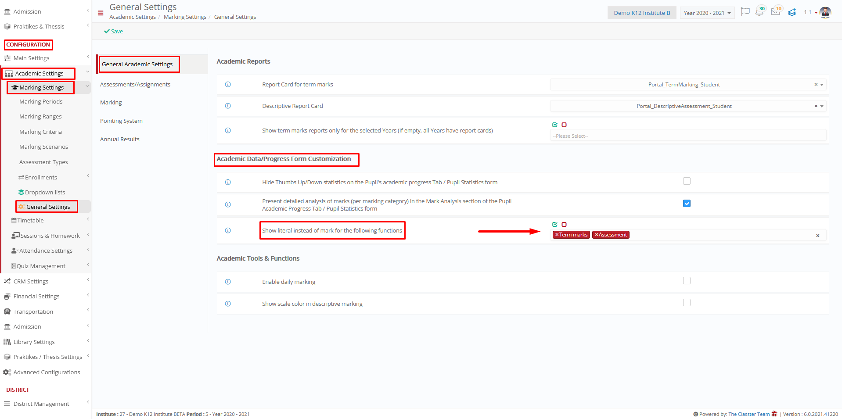Enable Hide Thumbs Up/Down statistics checkbox
The image size is (842, 419).
pos(687,181)
